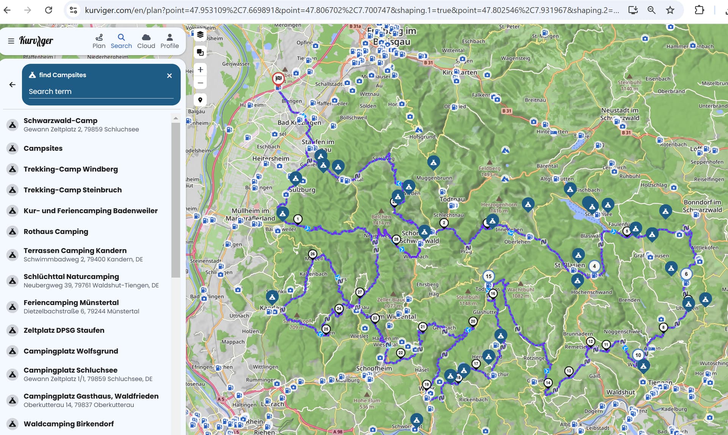Zoom out the map with the minus button
Image resolution: width=728 pixels, height=435 pixels.
tap(200, 83)
